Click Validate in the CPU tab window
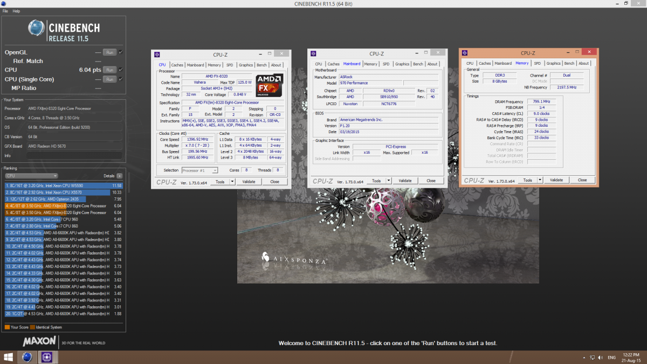The image size is (647, 364). [249, 182]
